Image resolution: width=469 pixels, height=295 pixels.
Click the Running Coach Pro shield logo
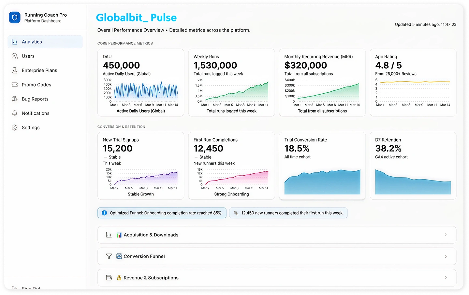(14, 17)
